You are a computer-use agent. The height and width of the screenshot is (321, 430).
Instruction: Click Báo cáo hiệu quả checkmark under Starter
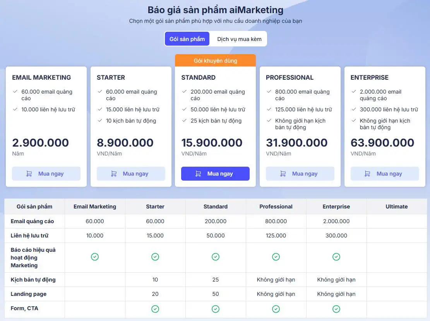pos(155,257)
